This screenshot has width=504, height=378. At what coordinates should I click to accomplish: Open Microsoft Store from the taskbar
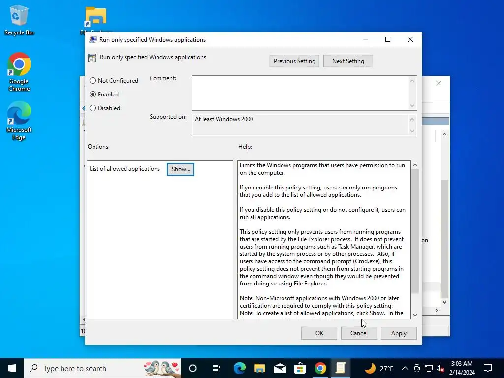pos(300,368)
